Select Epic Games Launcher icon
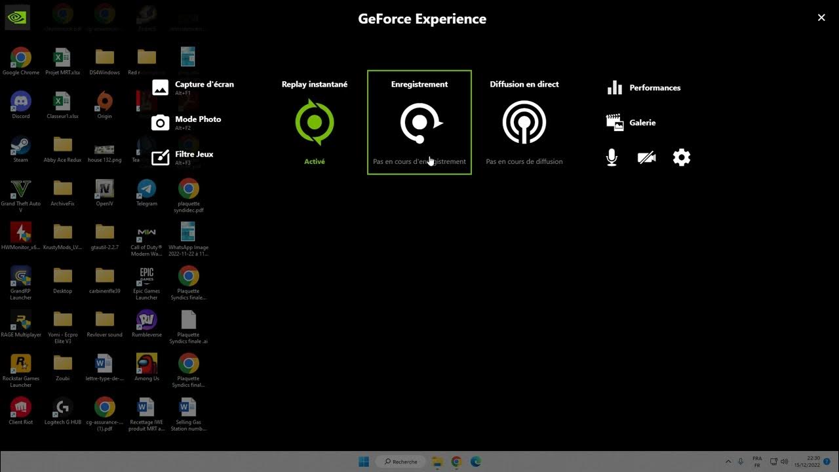This screenshot has width=839, height=472. pyautogui.click(x=147, y=283)
